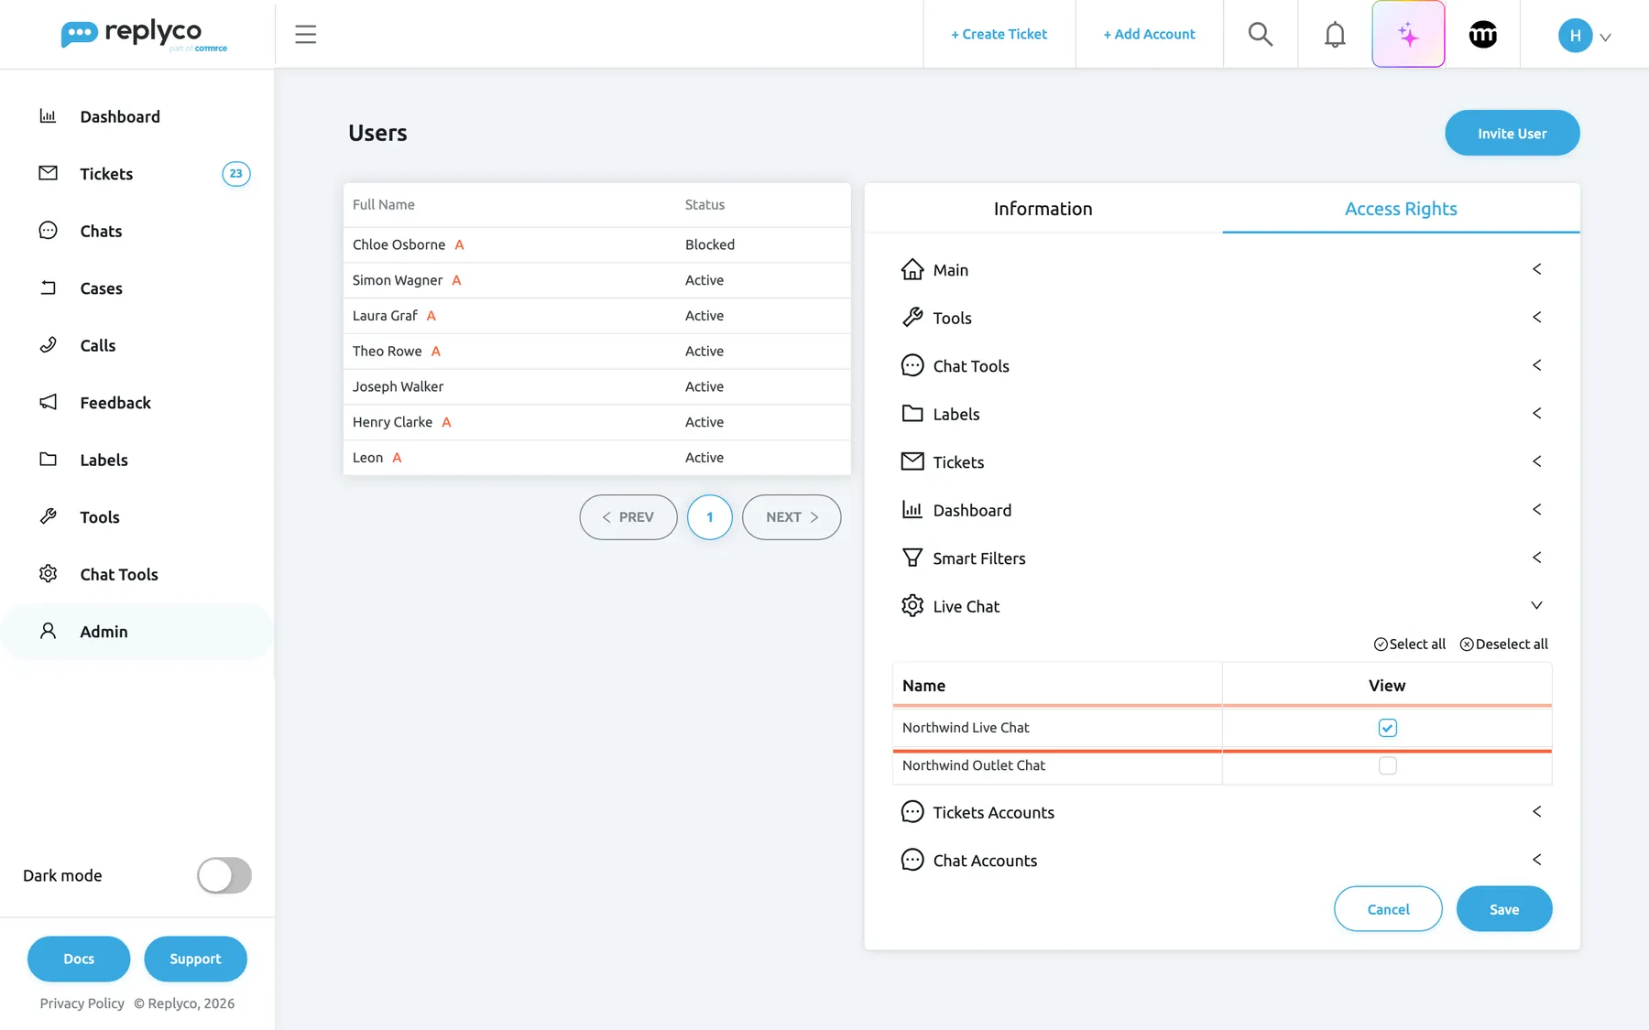The width and height of the screenshot is (1649, 1030).
Task: Go to the PREV users page
Action: pos(628,517)
